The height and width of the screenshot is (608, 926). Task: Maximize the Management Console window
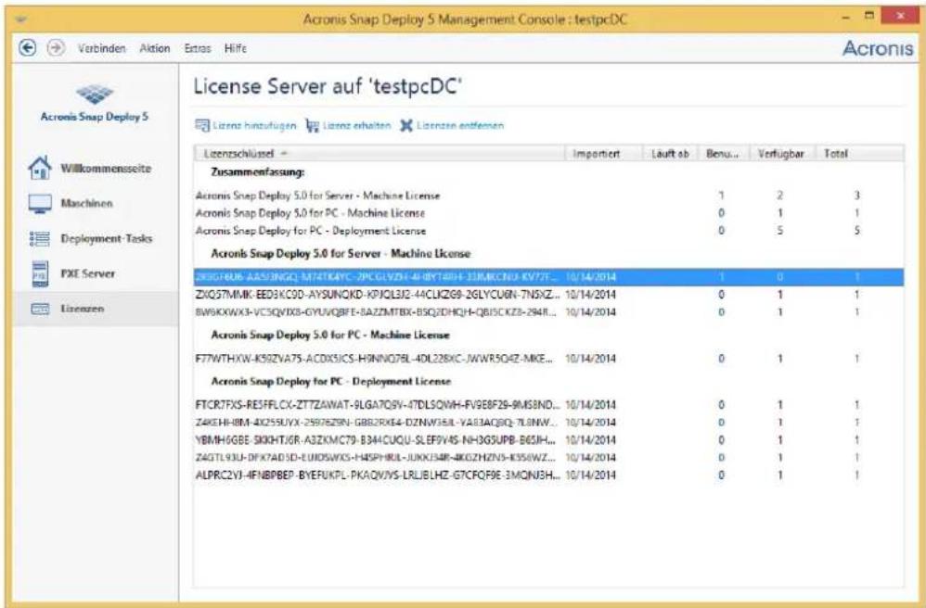[x=868, y=16]
